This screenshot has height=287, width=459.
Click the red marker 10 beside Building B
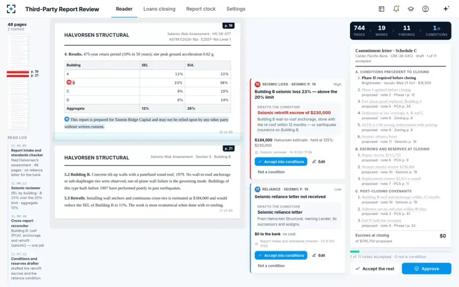pyautogui.click(x=69, y=82)
